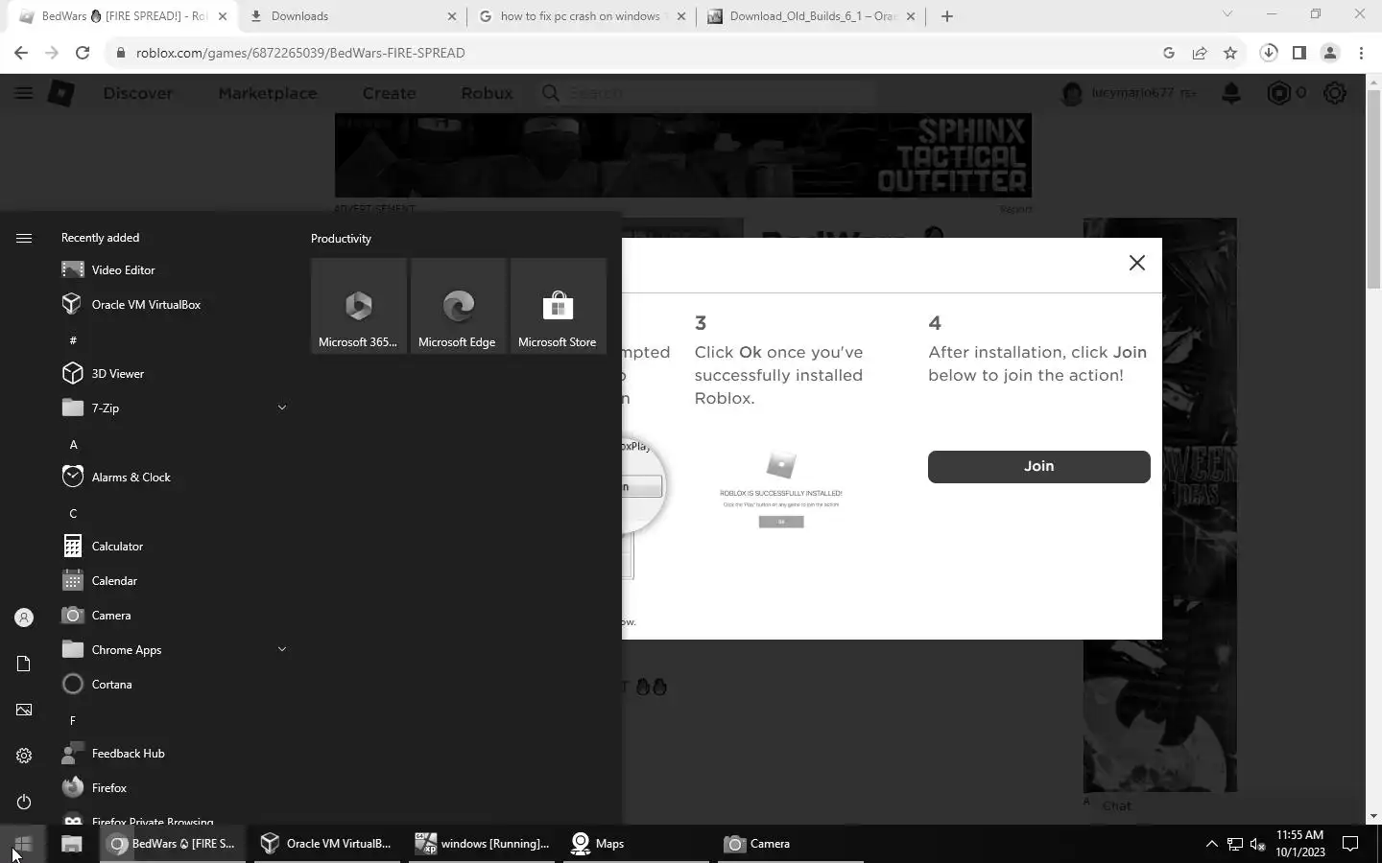Click the Power icon in Start sidebar
The image size is (1382, 863).
(x=24, y=802)
